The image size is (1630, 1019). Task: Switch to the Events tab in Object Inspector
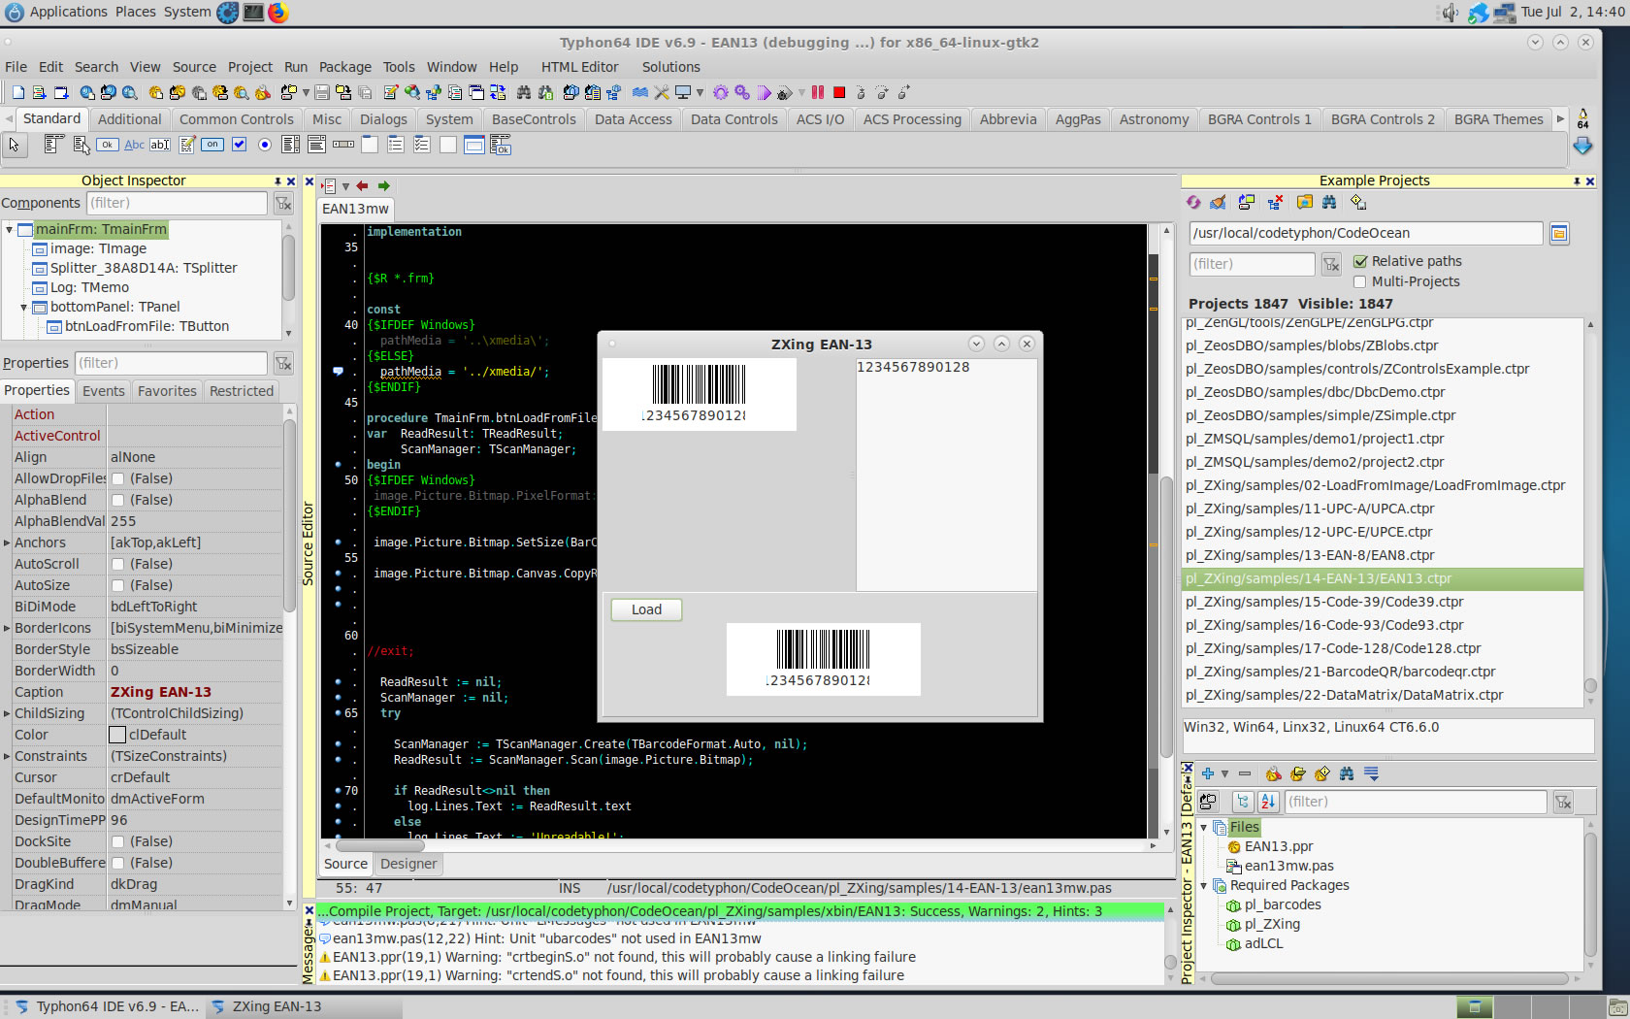click(x=104, y=391)
